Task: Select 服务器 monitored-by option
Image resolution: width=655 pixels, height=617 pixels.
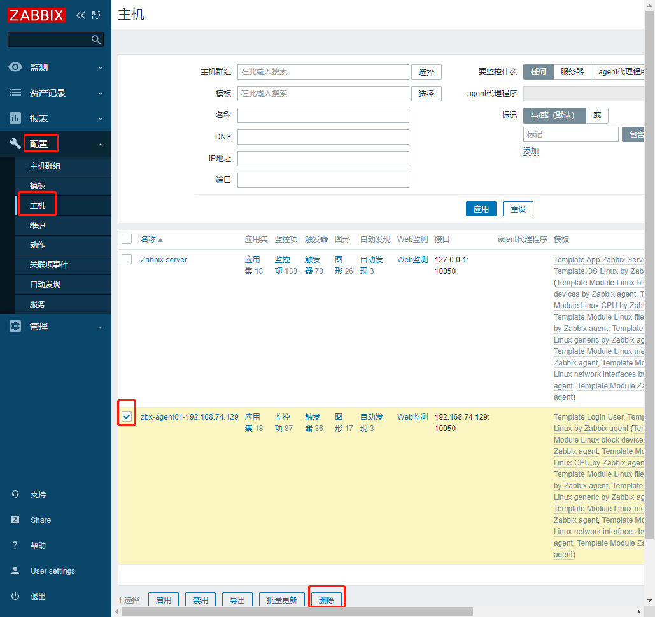Action: [572, 72]
